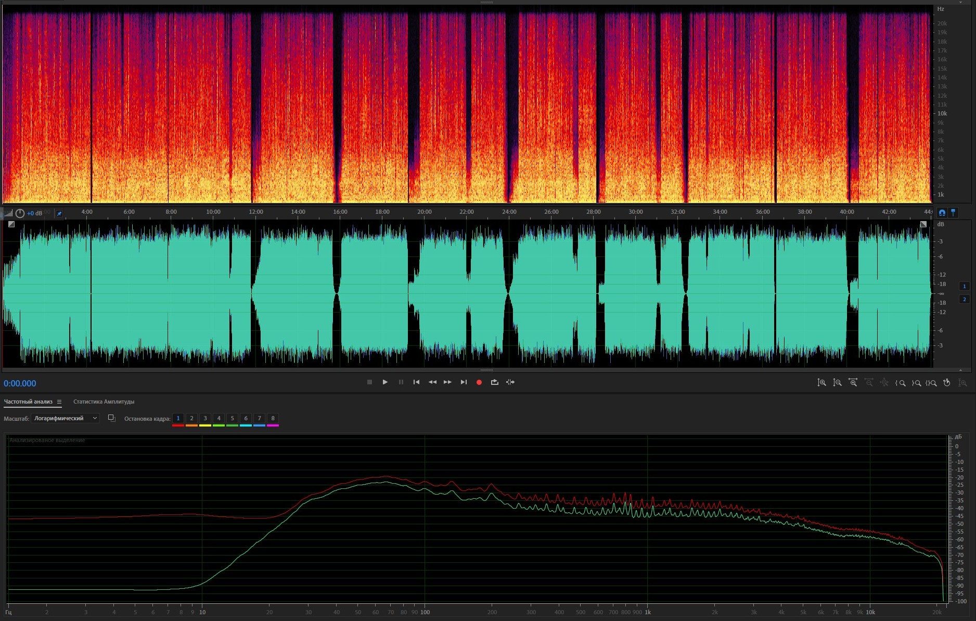This screenshot has width=976, height=621.
Task: Click fade-in handle at waveform start
Action: pos(11,224)
